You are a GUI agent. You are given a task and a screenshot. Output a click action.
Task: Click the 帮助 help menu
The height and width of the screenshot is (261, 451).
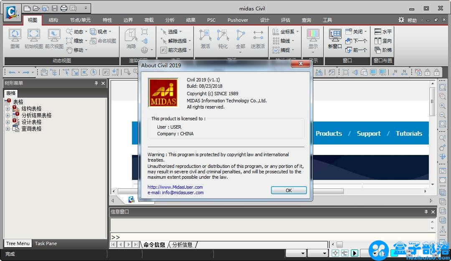point(412,20)
